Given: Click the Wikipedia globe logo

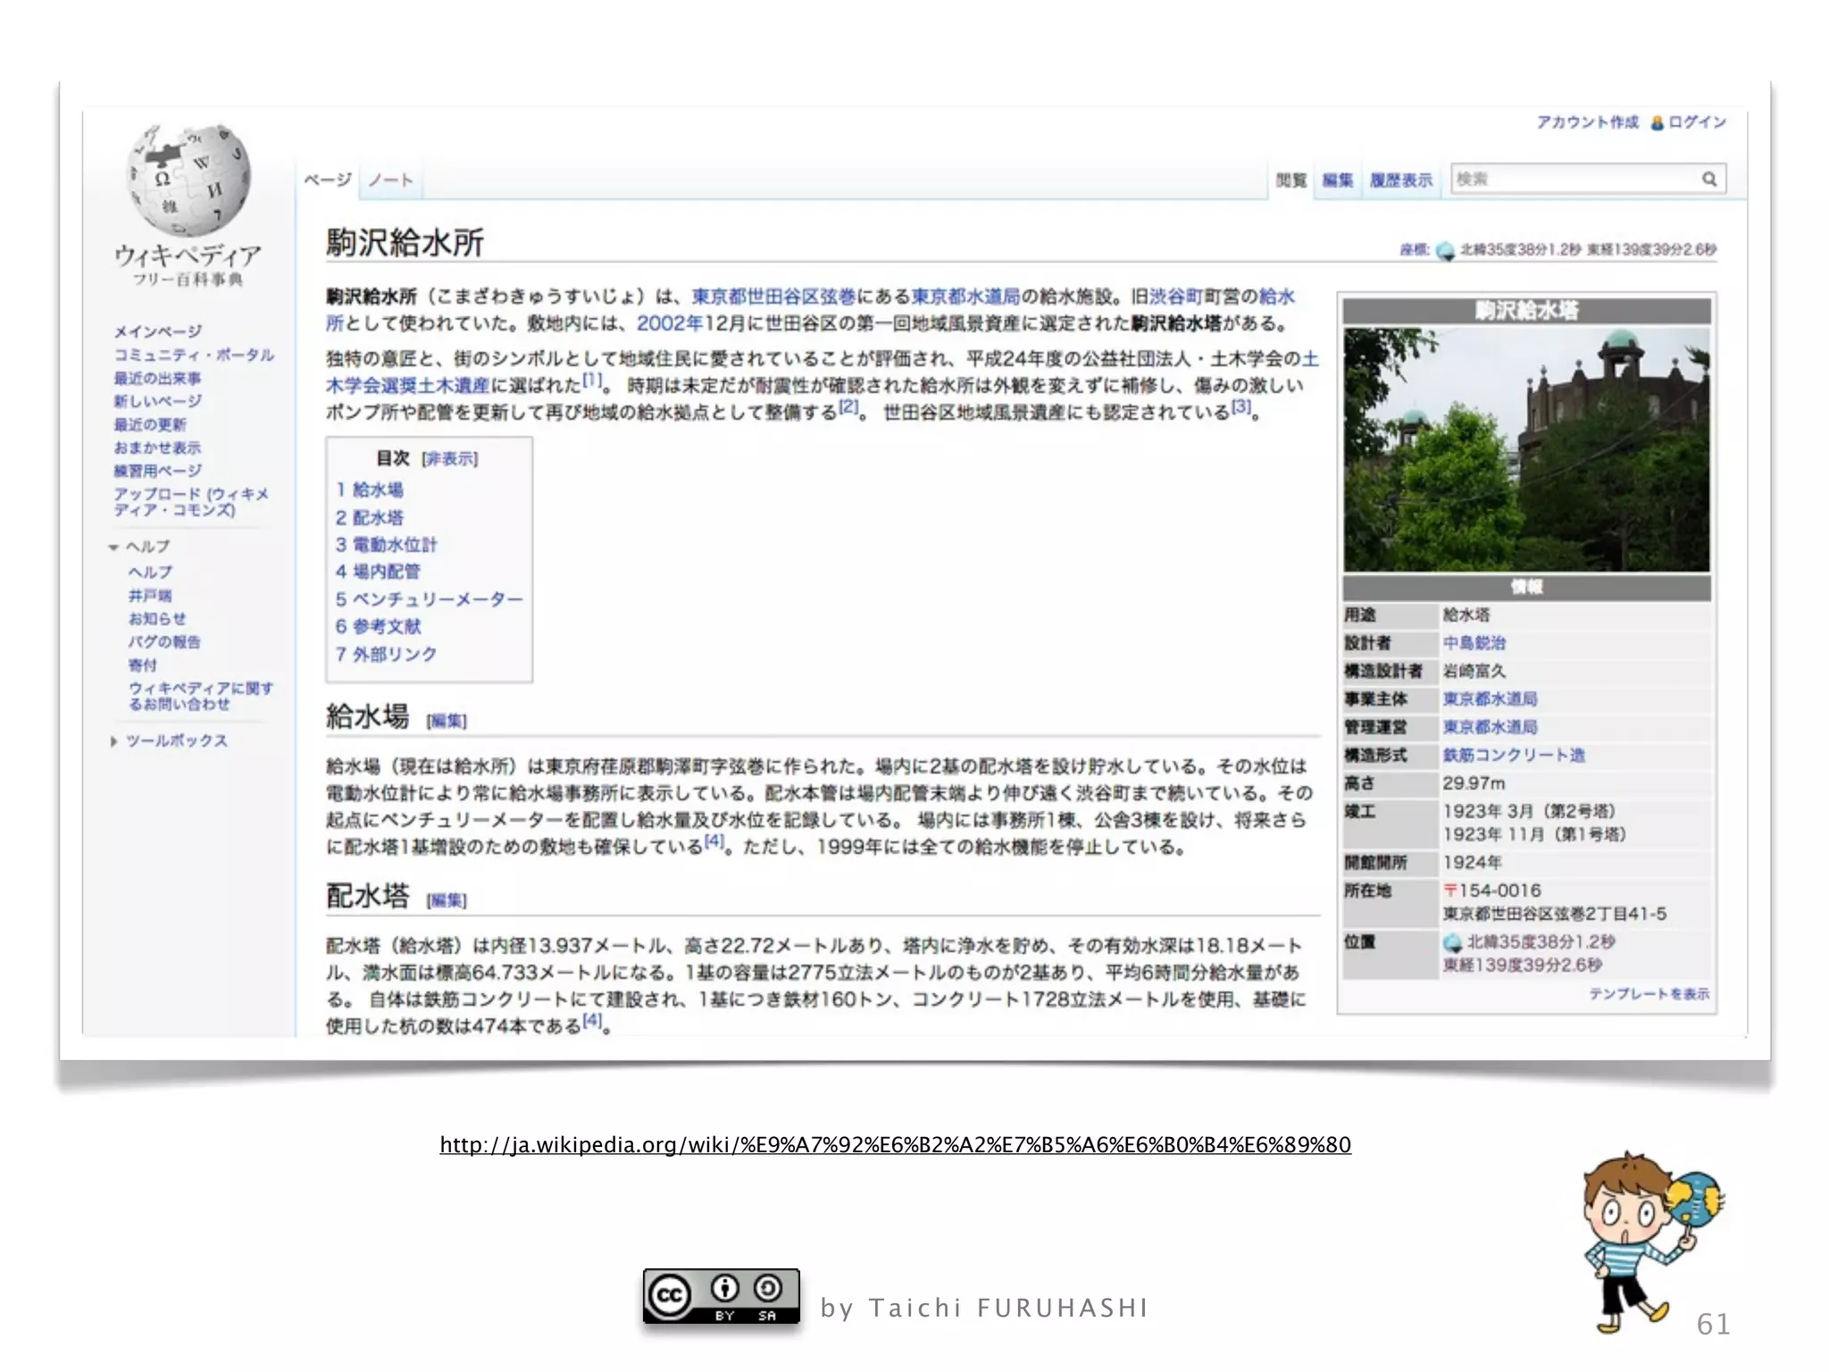Looking at the screenshot, I should (188, 181).
